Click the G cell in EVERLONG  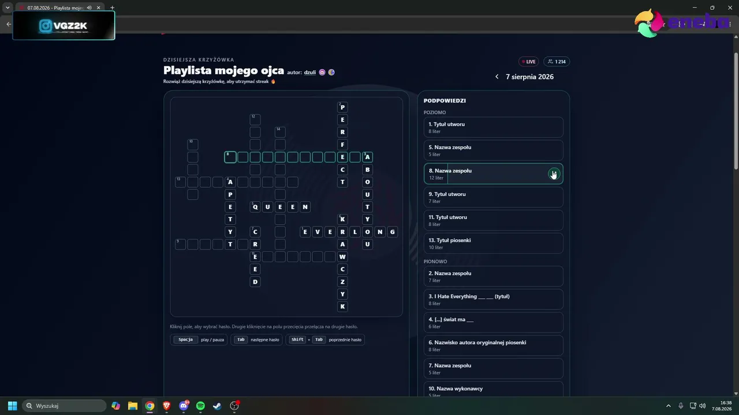click(393, 232)
